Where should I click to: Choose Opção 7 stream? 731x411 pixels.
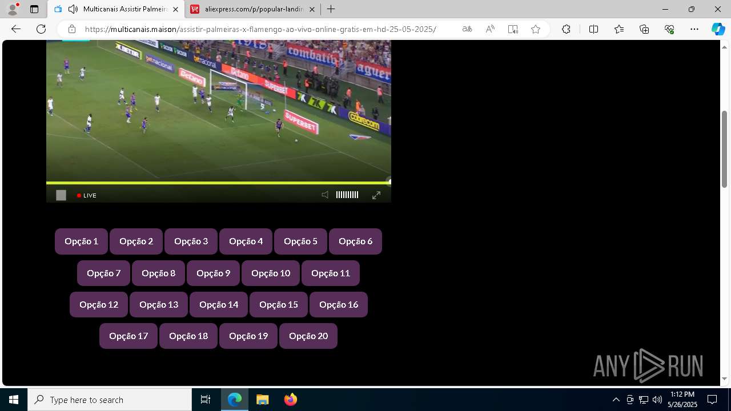(103, 273)
